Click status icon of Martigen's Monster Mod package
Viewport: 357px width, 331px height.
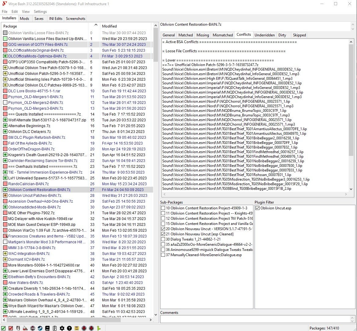click(x=5, y=242)
